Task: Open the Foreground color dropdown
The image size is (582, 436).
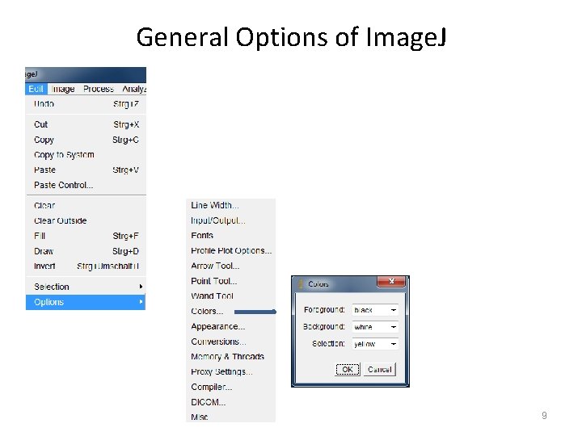Action: (375, 310)
